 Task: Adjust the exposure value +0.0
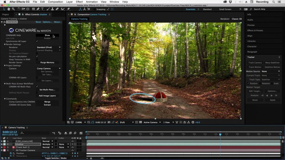pos(198,122)
